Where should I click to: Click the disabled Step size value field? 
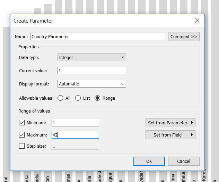pos(75,146)
